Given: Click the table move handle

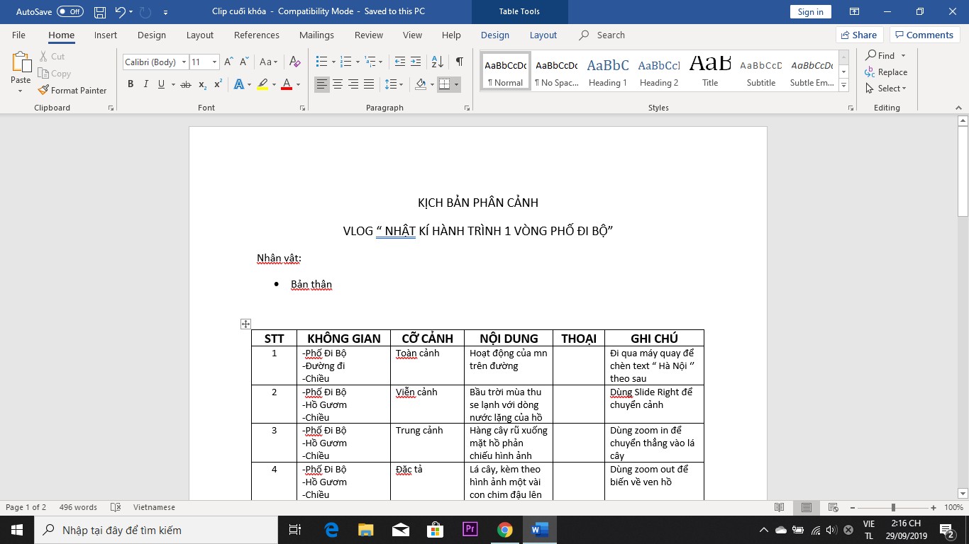Looking at the screenshot, I should coord(245,324).
